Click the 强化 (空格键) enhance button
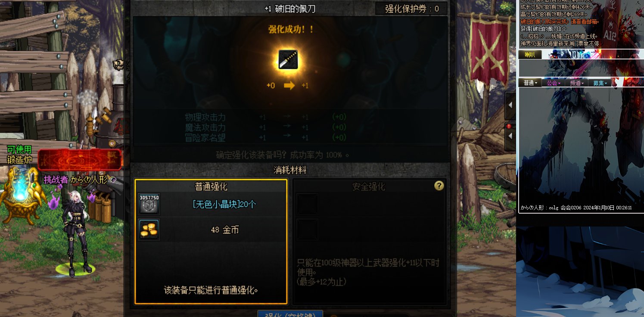The width and height of the screenshot is (644, 317). click(x=290, y=314)
